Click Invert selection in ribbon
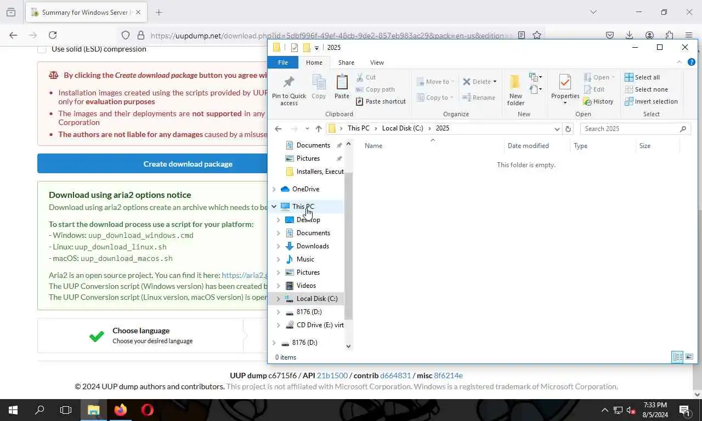Screen dimensions: 702x421 point(651,101)
